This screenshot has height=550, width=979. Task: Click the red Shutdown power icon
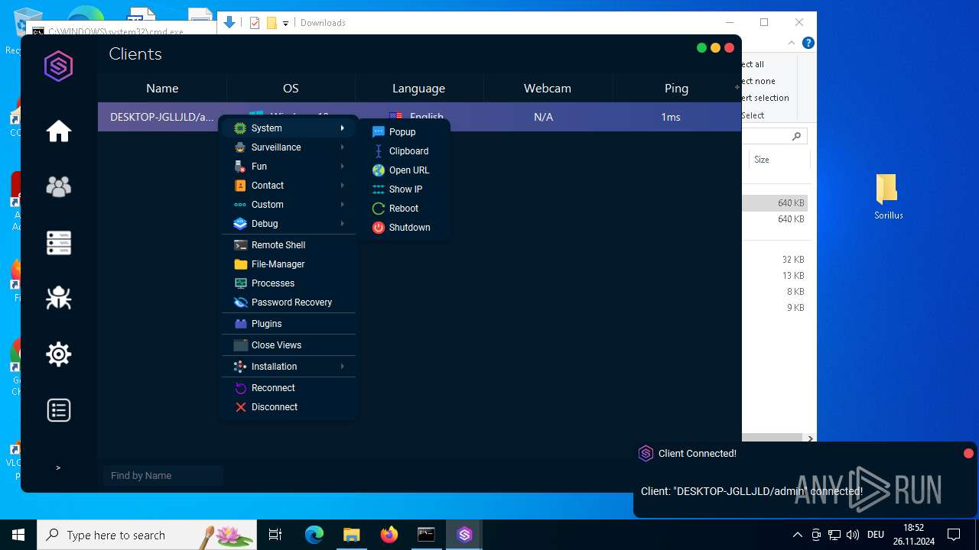[378, 228]
